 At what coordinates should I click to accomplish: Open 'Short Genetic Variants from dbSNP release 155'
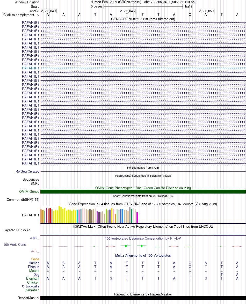click(143, 196)
